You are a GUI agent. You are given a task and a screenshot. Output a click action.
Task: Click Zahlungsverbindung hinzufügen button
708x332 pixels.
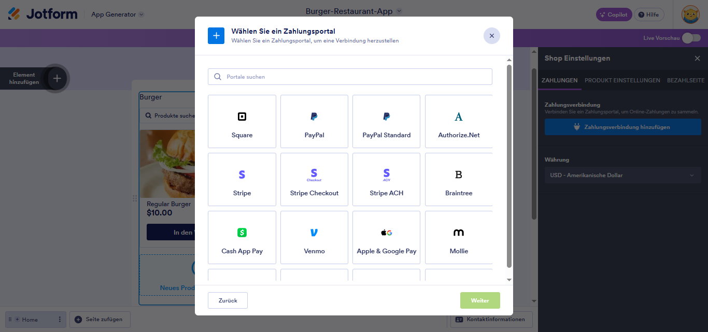622,127
